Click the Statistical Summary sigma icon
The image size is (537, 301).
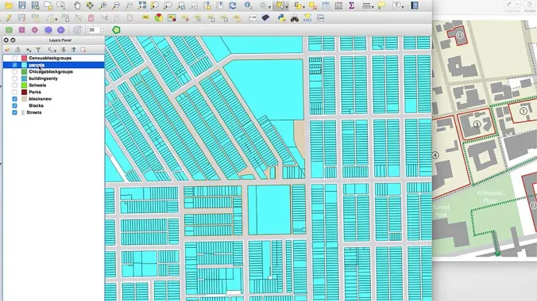[351, 6]
